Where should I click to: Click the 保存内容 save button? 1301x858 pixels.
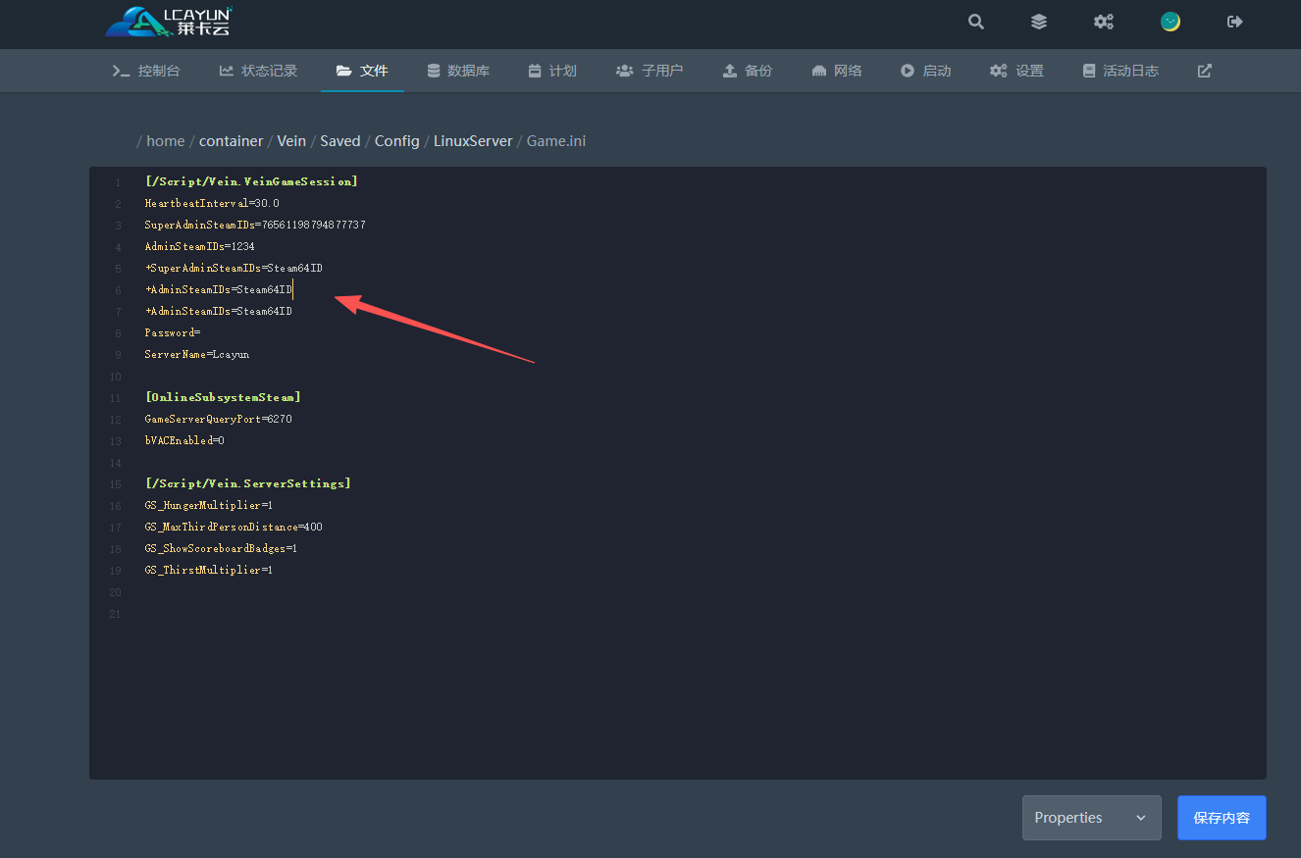click(1221, 818)
